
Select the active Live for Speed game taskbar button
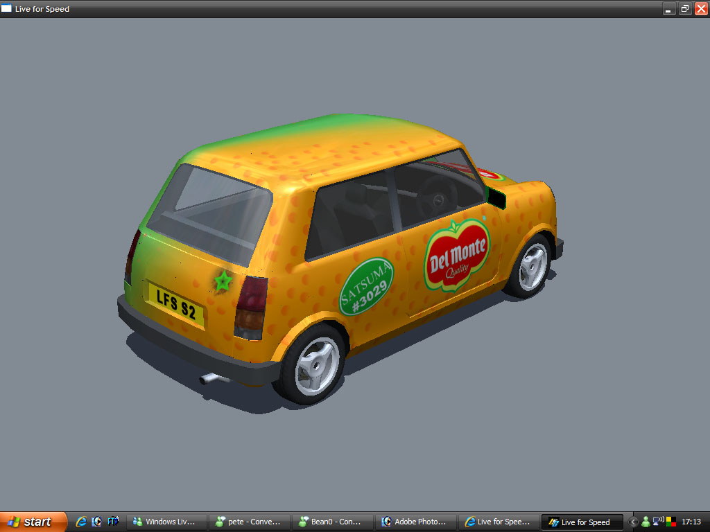(x=582, y=522)
